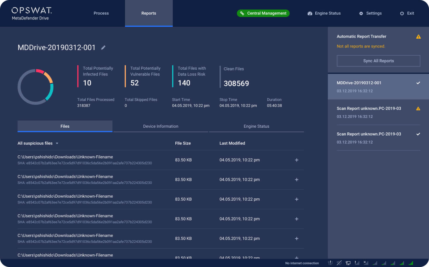Click the network alert status bar icon
Image resolution: width=429 pixels, height=267 pixels.
point(330,263)
